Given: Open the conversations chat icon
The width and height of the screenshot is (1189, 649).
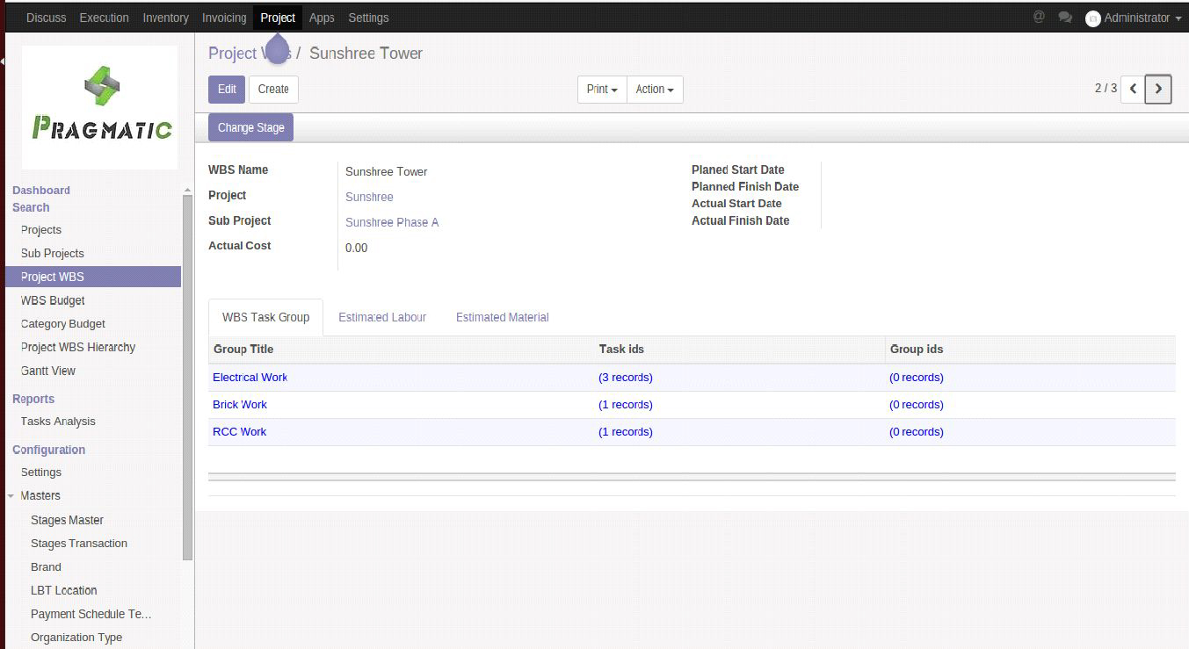Looking at the screenshot, I should 1065,17.
